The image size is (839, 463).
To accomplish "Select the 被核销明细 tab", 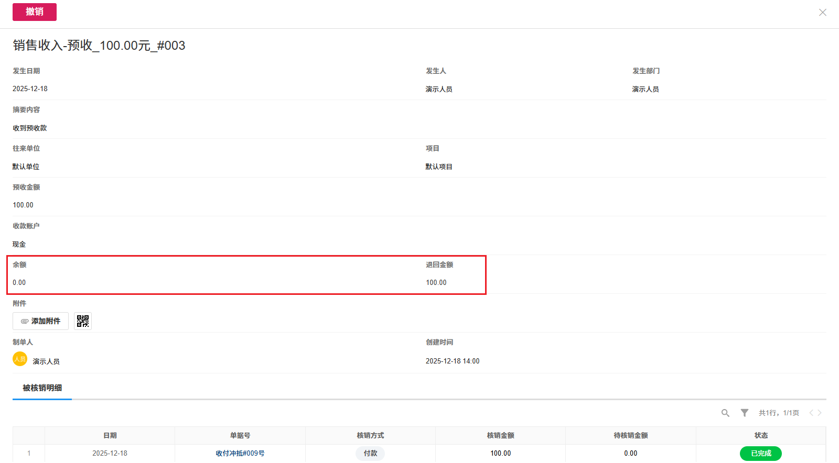I will click(x=42, y=388).
